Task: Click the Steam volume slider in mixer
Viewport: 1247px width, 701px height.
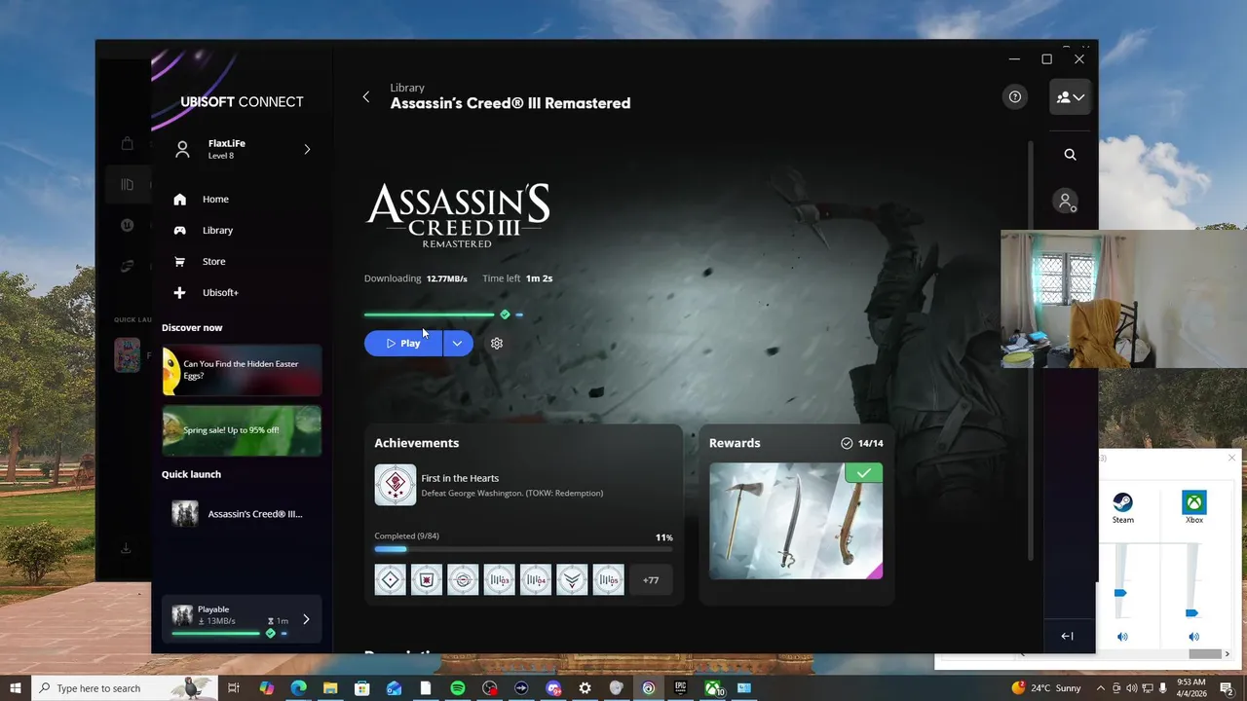Action: click(x=1120, y=592)
